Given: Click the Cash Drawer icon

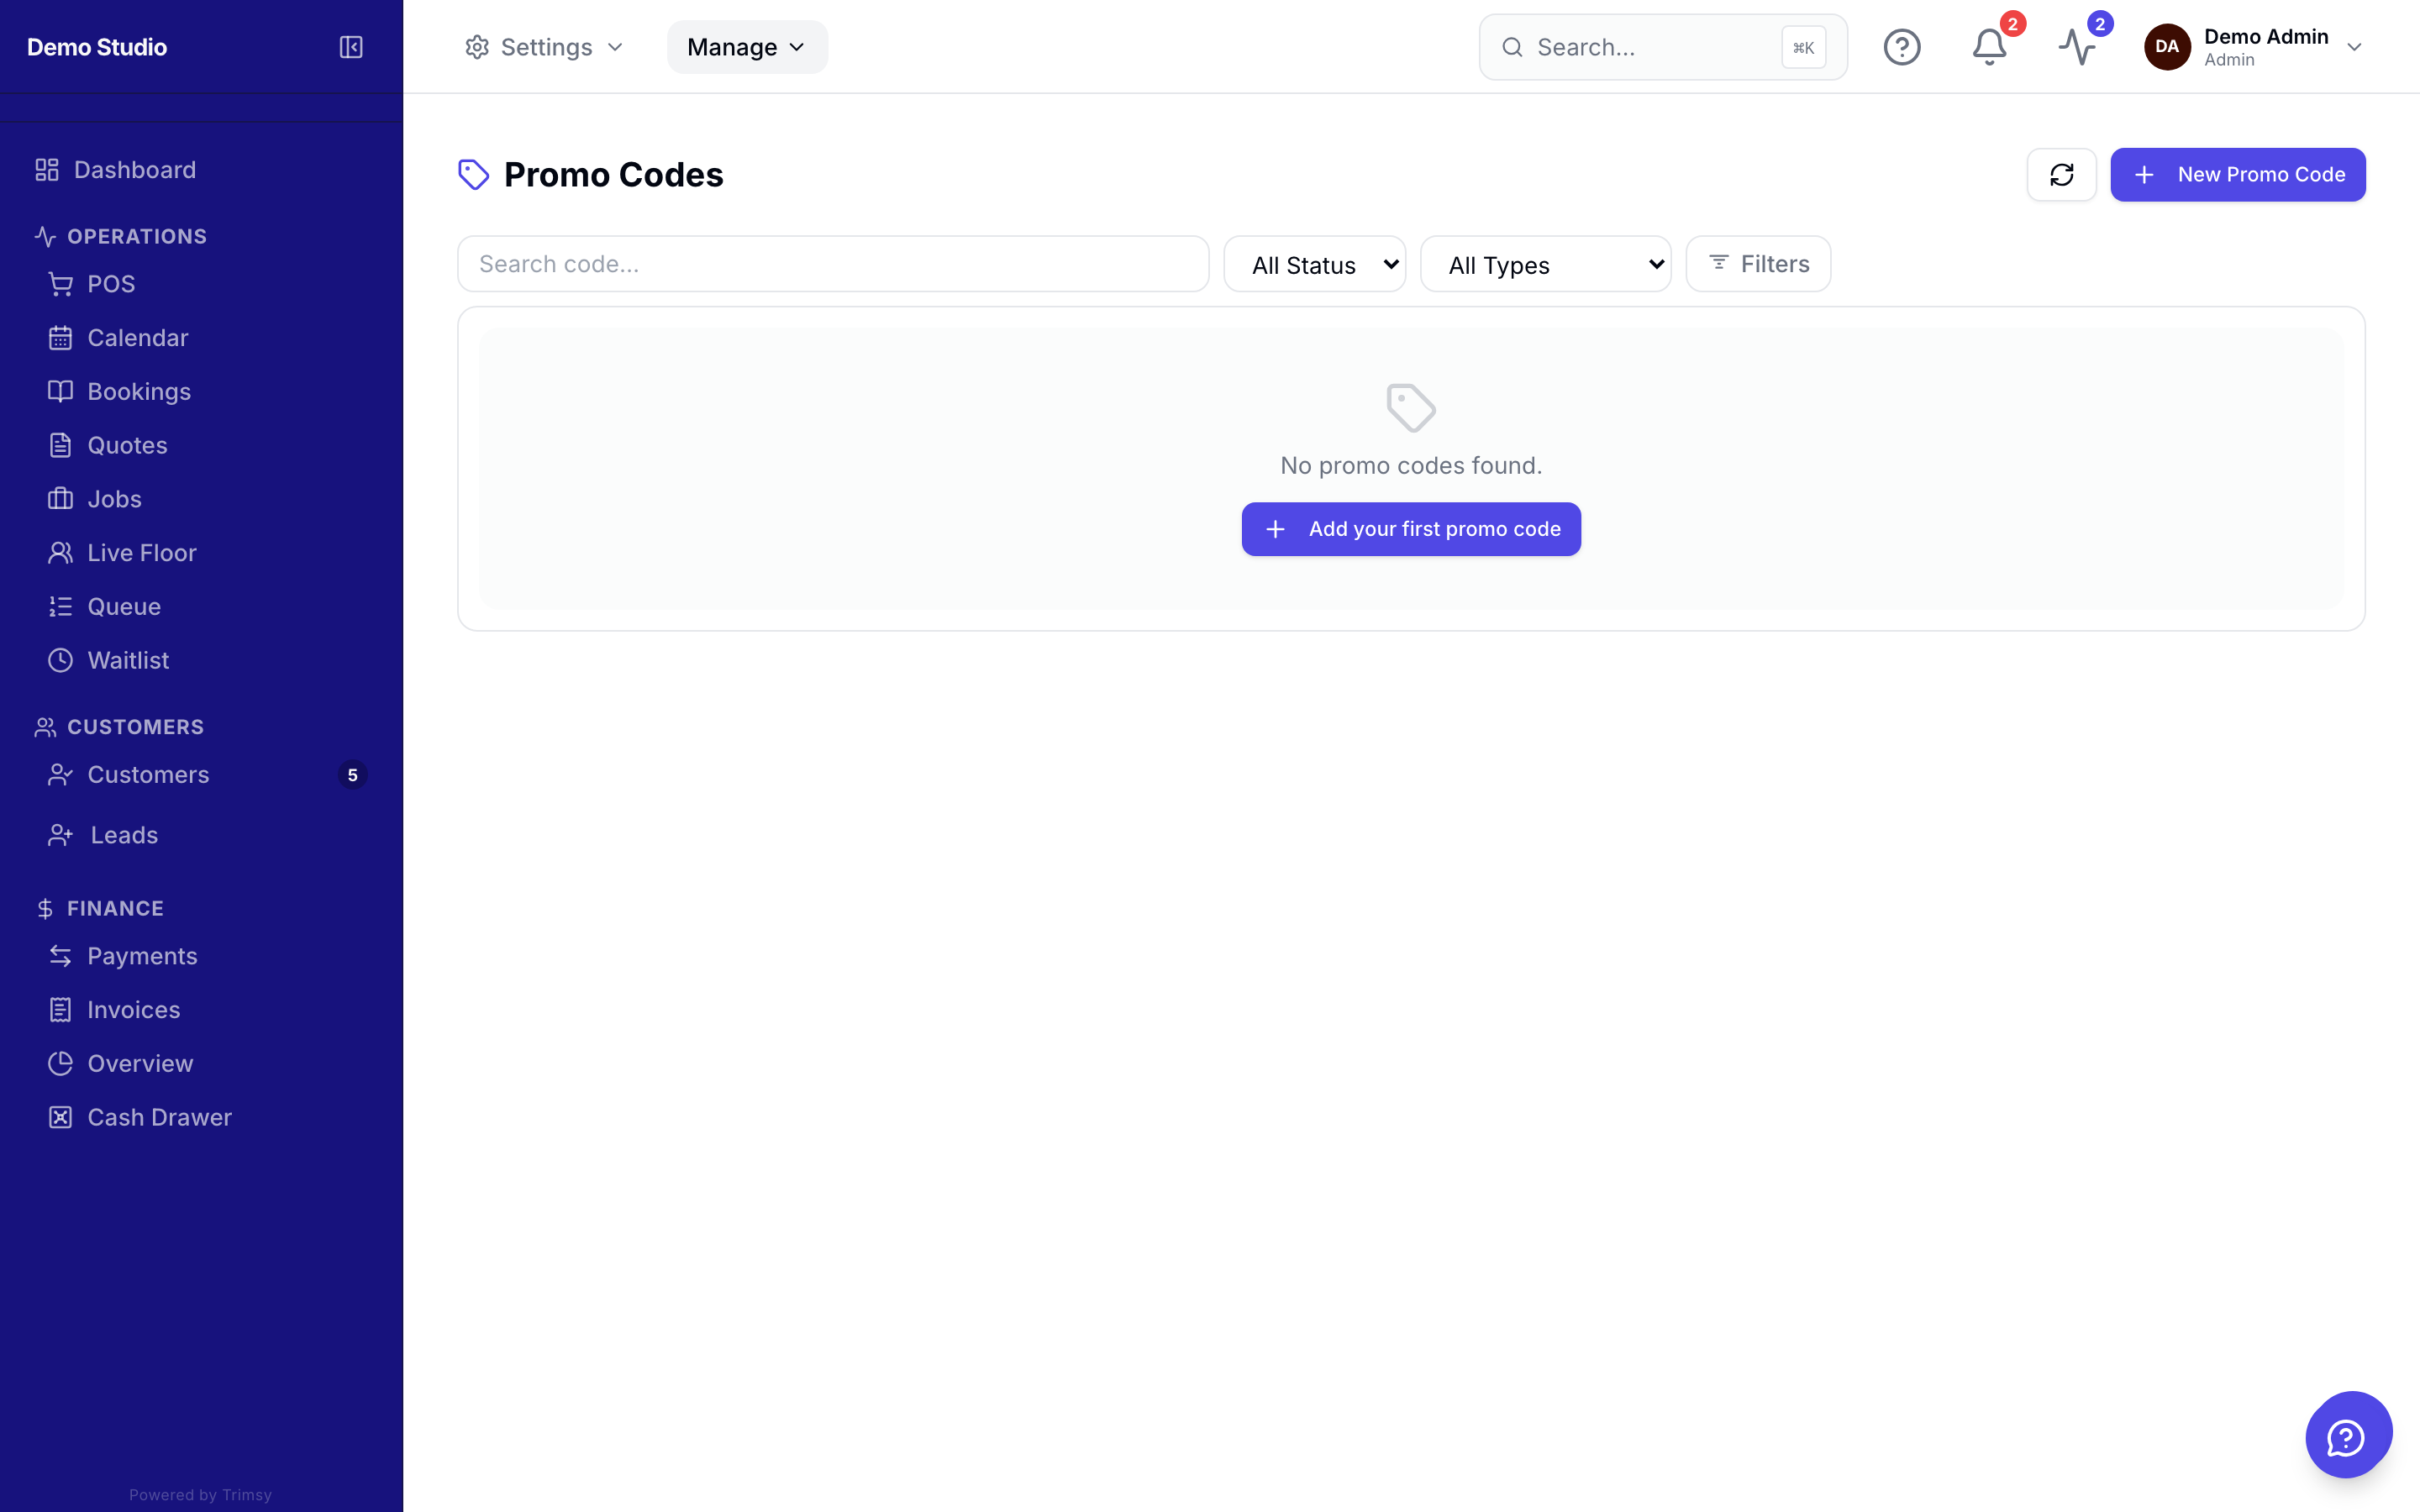Looking at the screenshot, I should (x=61, y=1117).
